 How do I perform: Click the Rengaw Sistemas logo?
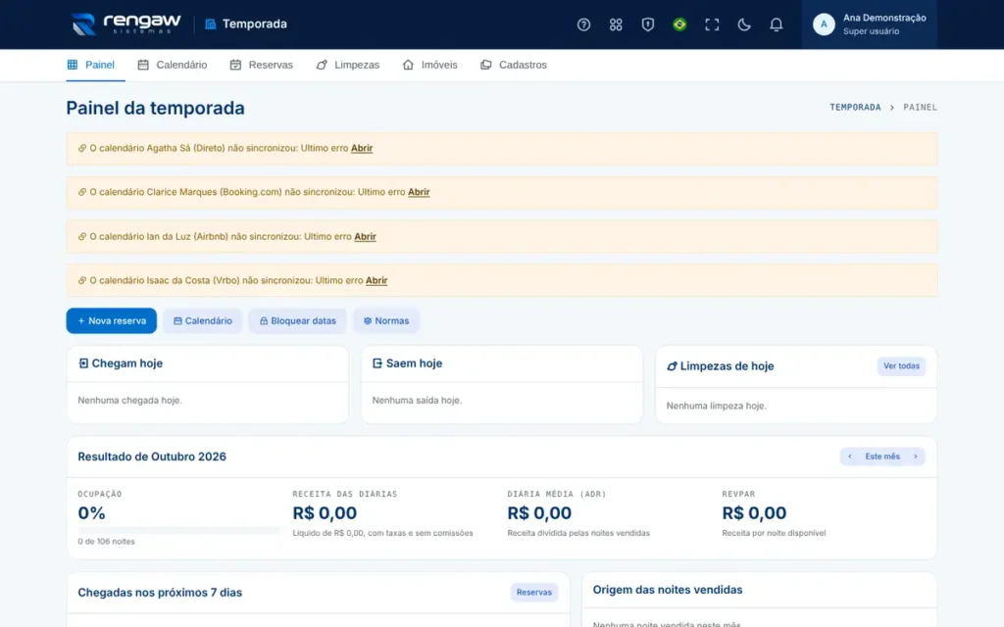[126, 24]
